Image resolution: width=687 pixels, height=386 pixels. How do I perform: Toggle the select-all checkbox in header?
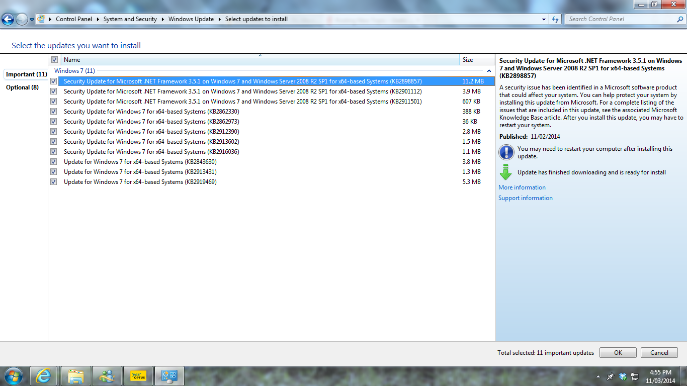[54, 60]
